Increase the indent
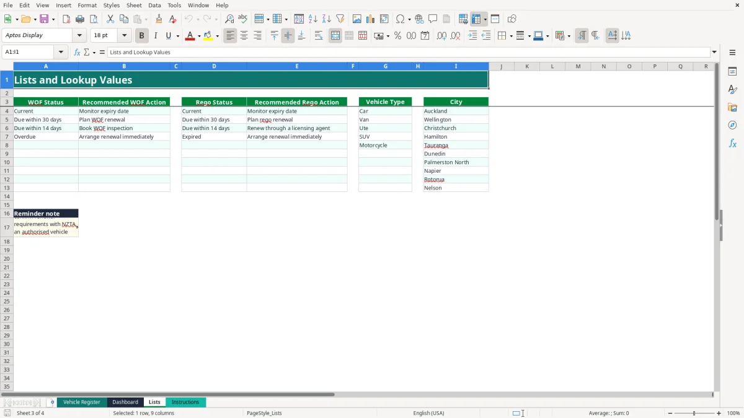744x418 pixels. pyautogui.click(x=472, y=36)
